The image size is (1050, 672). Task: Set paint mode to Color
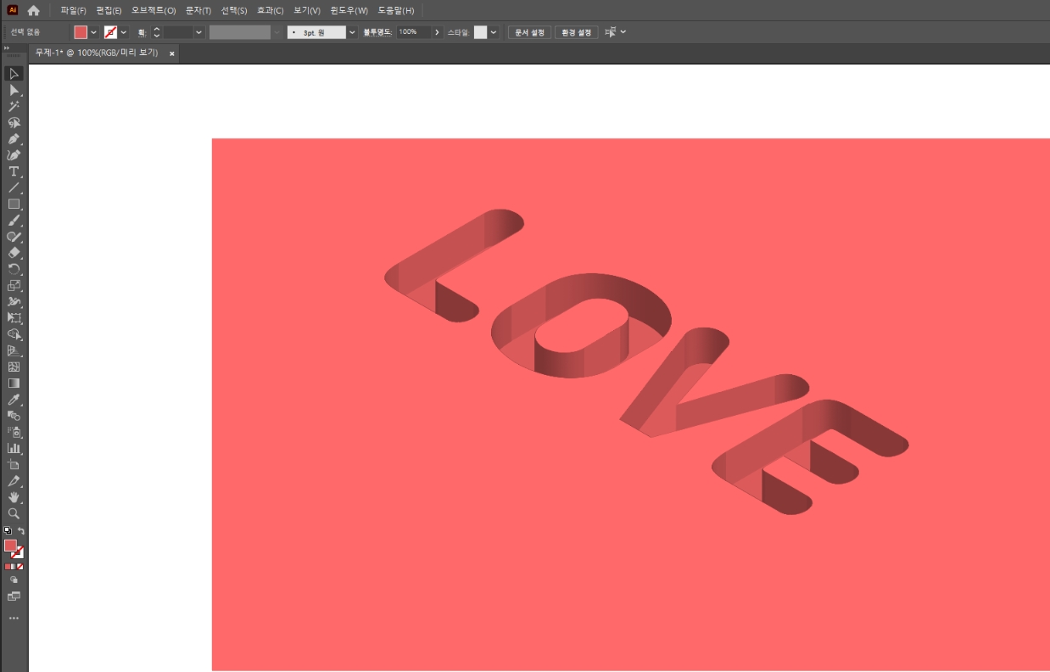tap(8, 566)
